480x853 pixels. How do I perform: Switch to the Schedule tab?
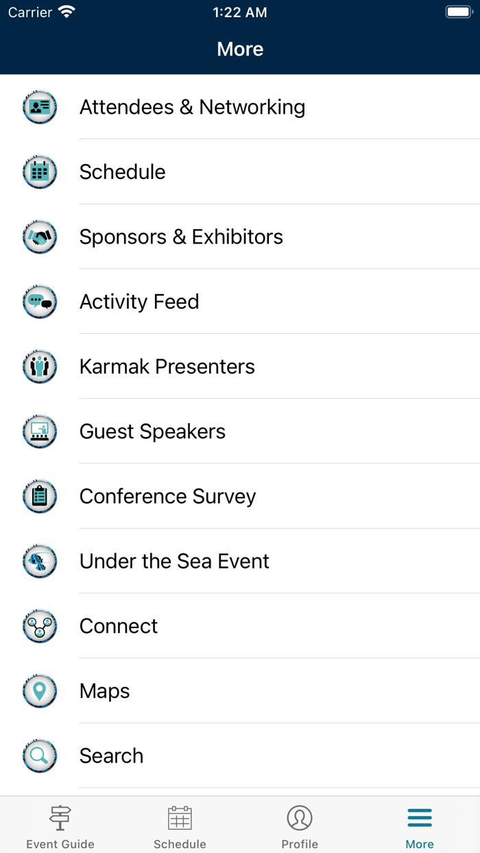[x=180, y=824]
